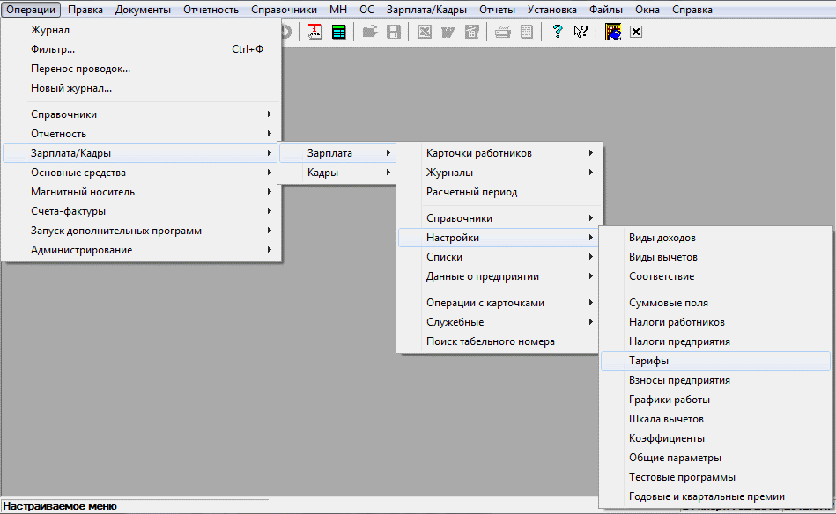The height and width of the screenshot is (514, 836).
Task: Select the highlighted Тарифы entry
Action: tap(715, 361)
